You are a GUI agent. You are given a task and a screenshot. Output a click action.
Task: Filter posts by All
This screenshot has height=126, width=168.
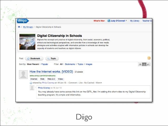(x=61, y=64)
